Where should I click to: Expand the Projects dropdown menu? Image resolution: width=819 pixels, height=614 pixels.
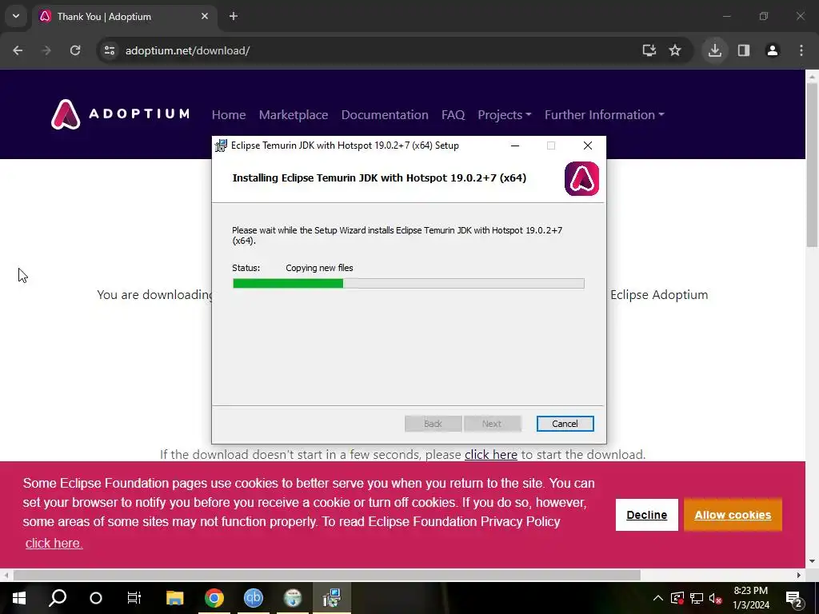(504, 115)
